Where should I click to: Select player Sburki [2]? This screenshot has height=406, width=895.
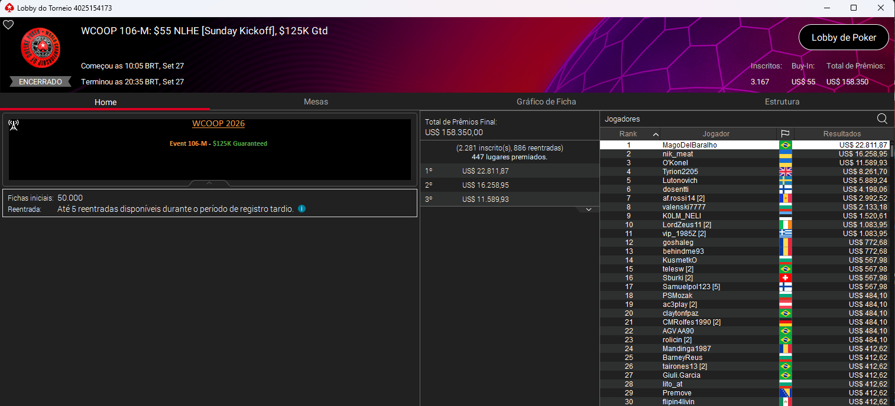745,278
